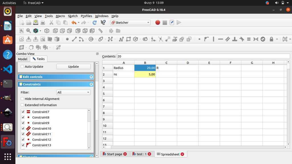292x164 pixels.
Task: Uncheck the Constraint11 checkbox
Action: [23, 134]
